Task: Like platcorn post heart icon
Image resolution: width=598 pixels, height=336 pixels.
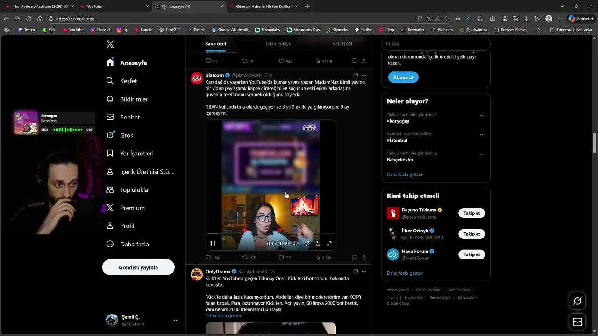Action: (281, 258)
